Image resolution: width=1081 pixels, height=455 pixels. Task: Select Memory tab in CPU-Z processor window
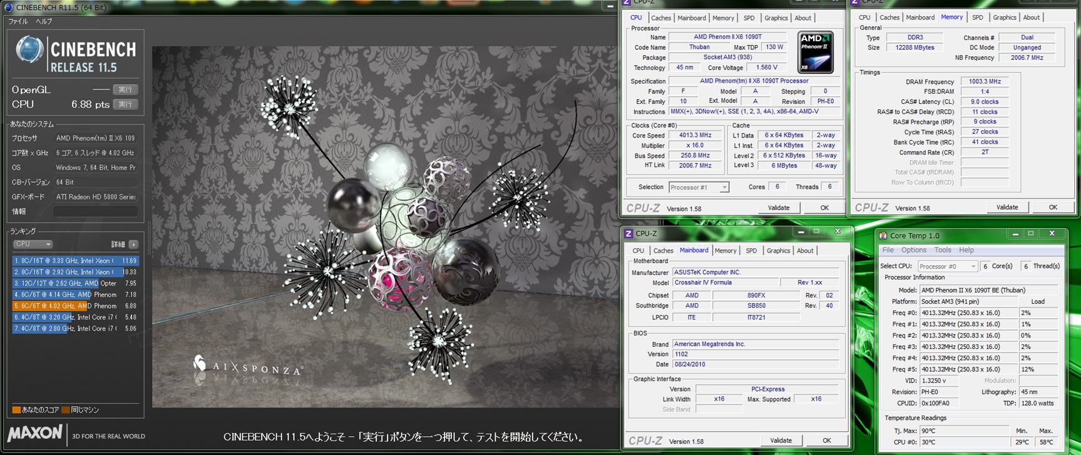pyautogui.click(x=723, y=18)
